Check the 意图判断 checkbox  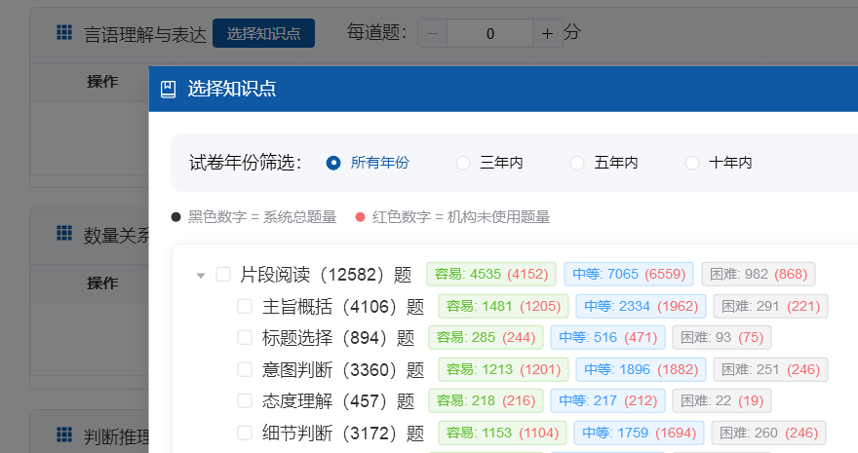[x=245, y=369]
